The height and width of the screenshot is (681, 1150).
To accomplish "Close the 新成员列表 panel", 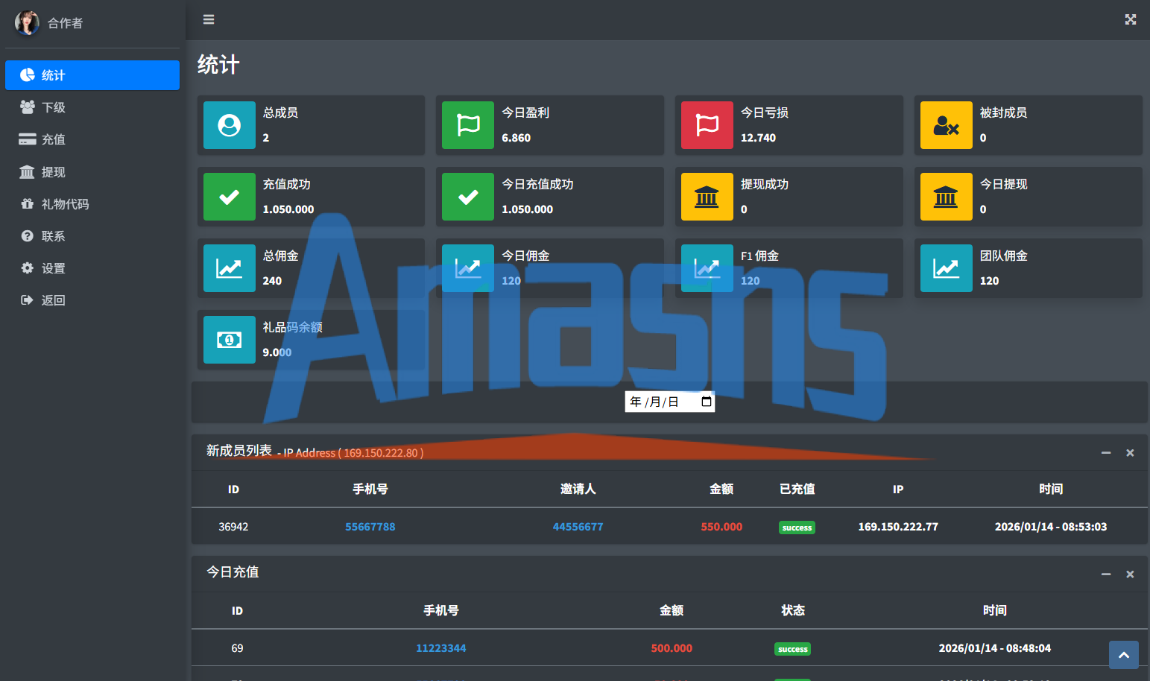I will [1130, 453].
